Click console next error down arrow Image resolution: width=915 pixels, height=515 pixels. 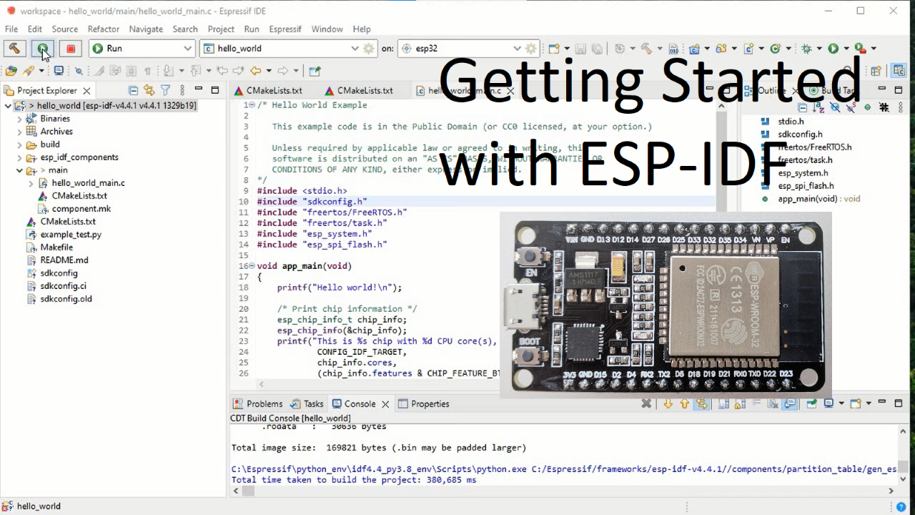(x=668, y=404)
